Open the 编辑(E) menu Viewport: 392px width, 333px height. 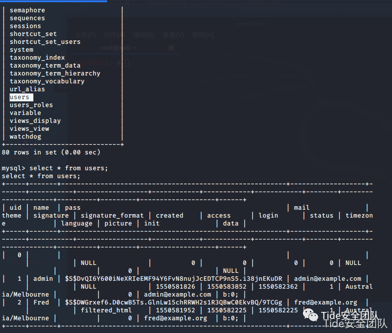144,35
